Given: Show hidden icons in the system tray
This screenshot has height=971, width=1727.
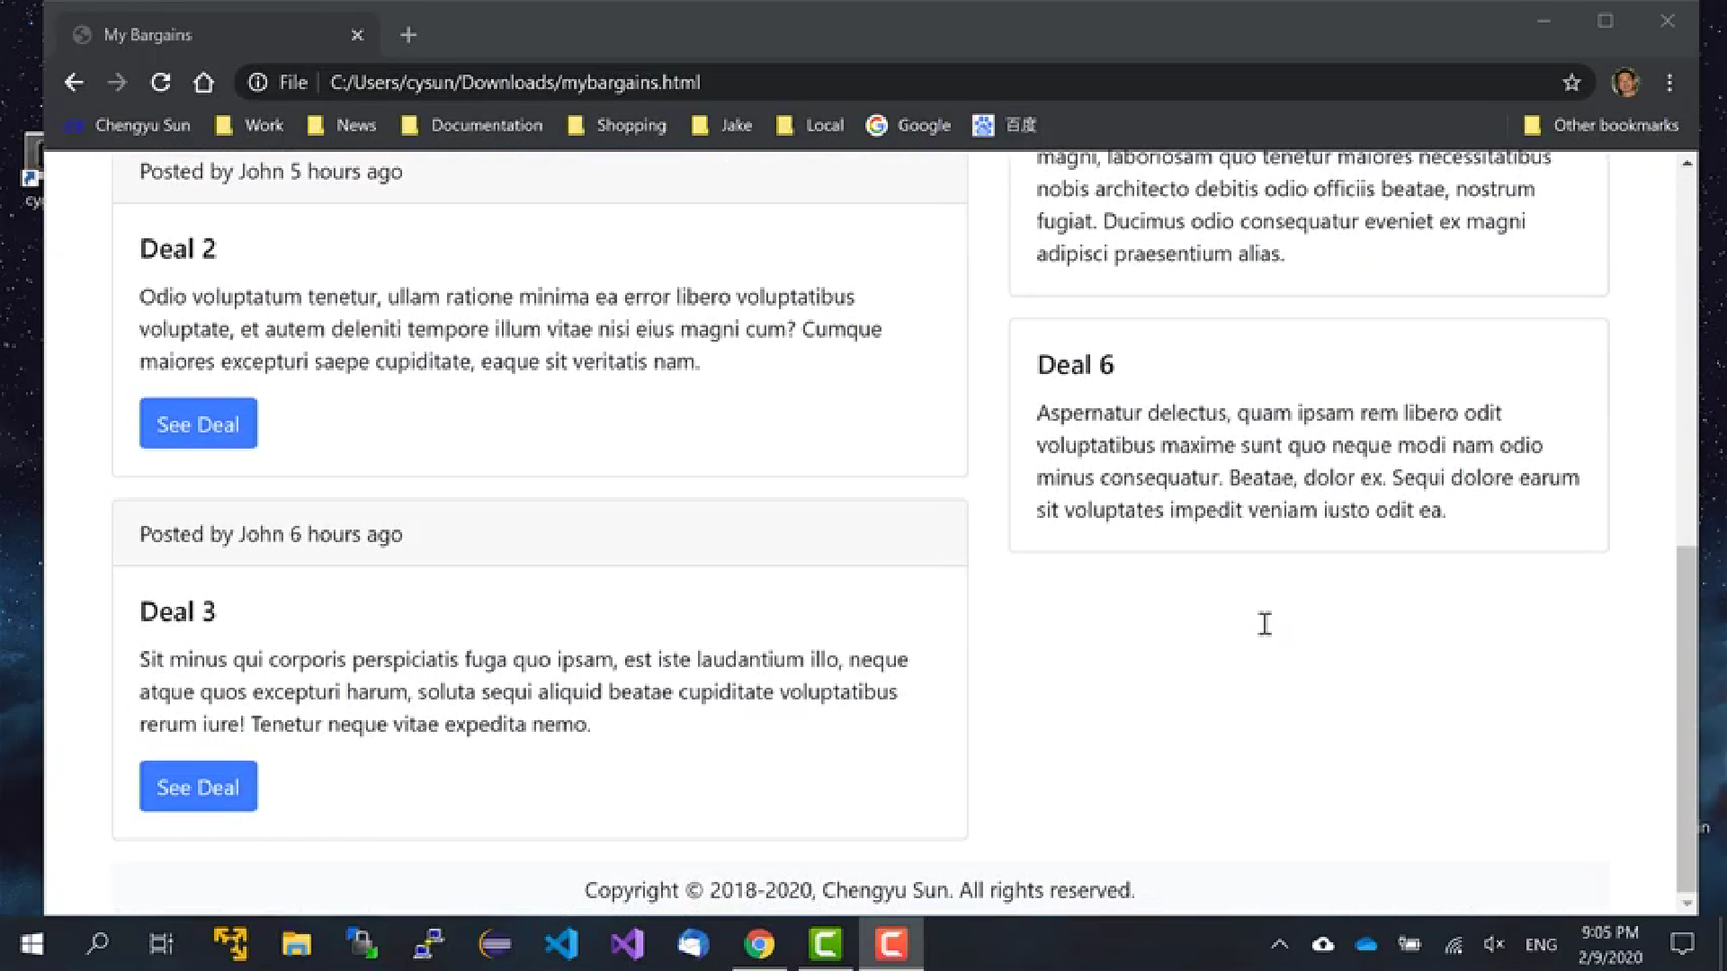Looking at the screenshot, I should pos(1279,944).
